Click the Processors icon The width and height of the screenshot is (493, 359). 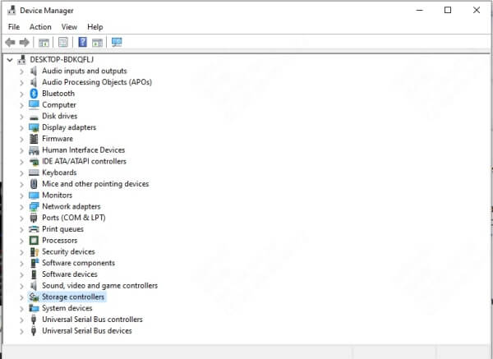(x=34, y=241)
